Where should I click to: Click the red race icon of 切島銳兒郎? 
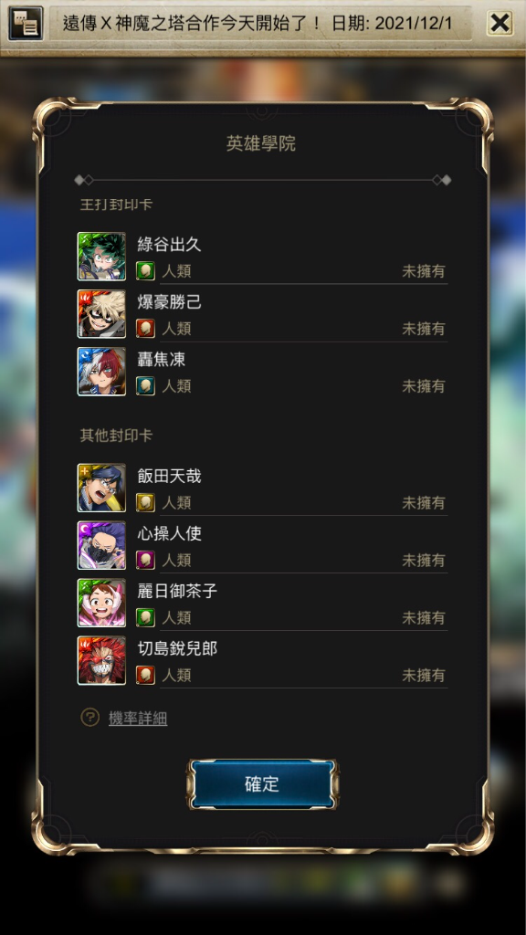coord(145,675)
